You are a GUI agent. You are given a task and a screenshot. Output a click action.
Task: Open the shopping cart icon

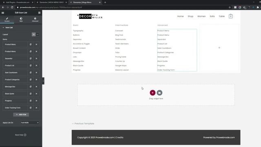pos(231,16)
